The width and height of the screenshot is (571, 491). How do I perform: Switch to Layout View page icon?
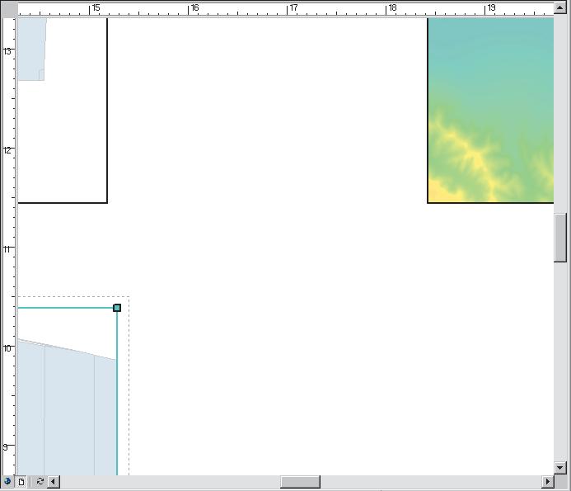(21, 482)
